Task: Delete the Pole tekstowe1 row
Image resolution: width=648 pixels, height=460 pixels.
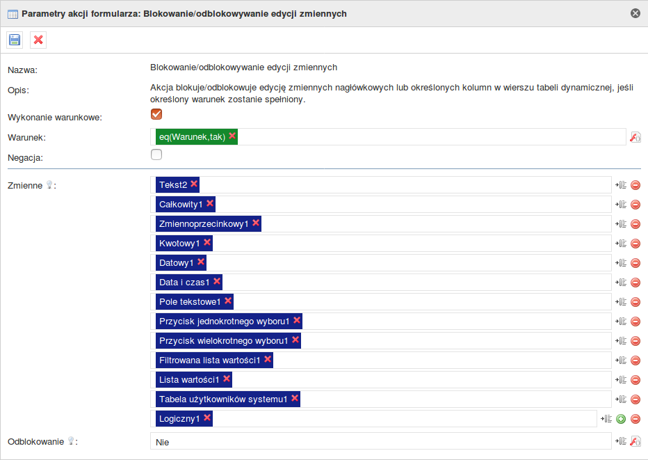Action: point(635,302)
